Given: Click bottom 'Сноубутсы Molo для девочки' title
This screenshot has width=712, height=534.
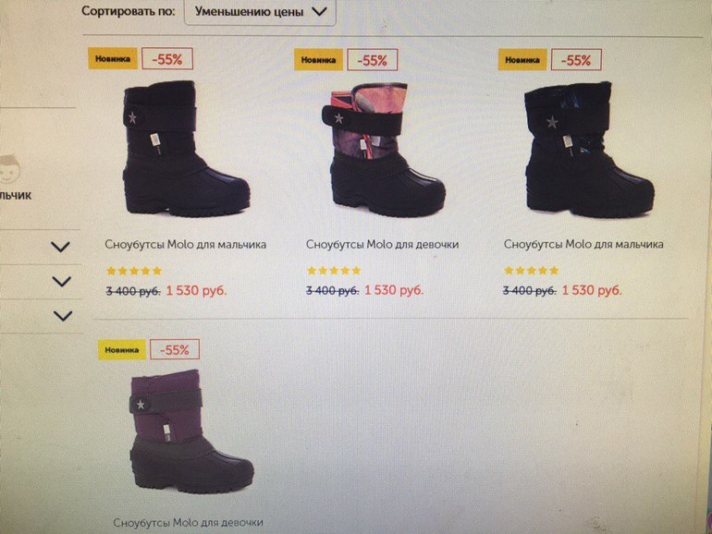Looking at the screenshot, I should coord(188,523).
